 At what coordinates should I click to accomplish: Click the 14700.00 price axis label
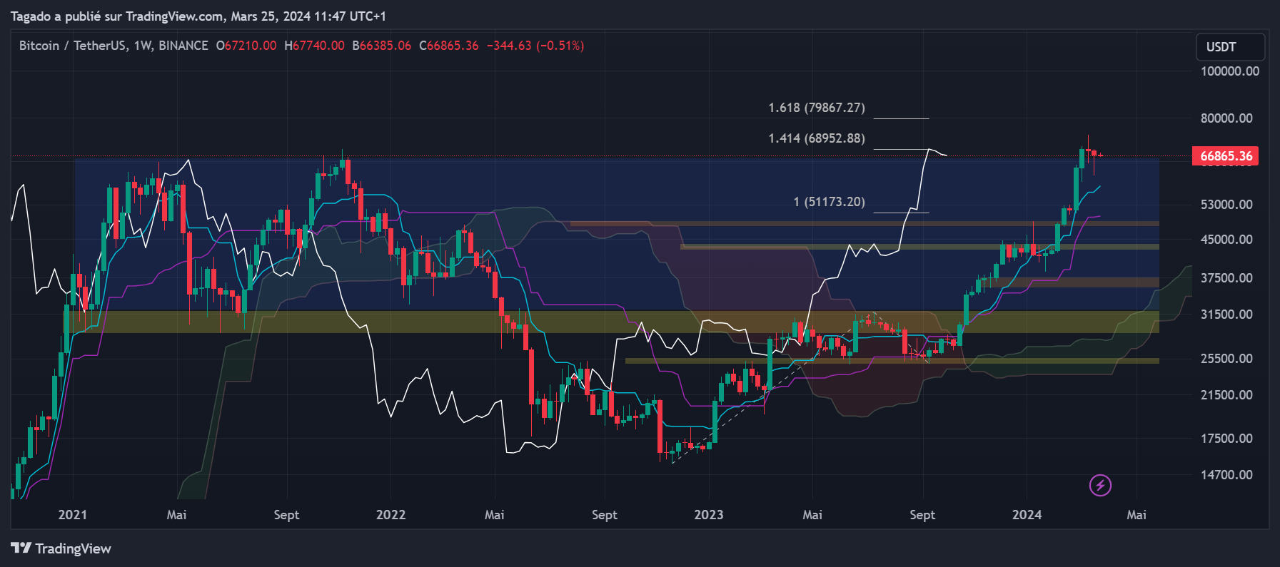point(1226,475)
